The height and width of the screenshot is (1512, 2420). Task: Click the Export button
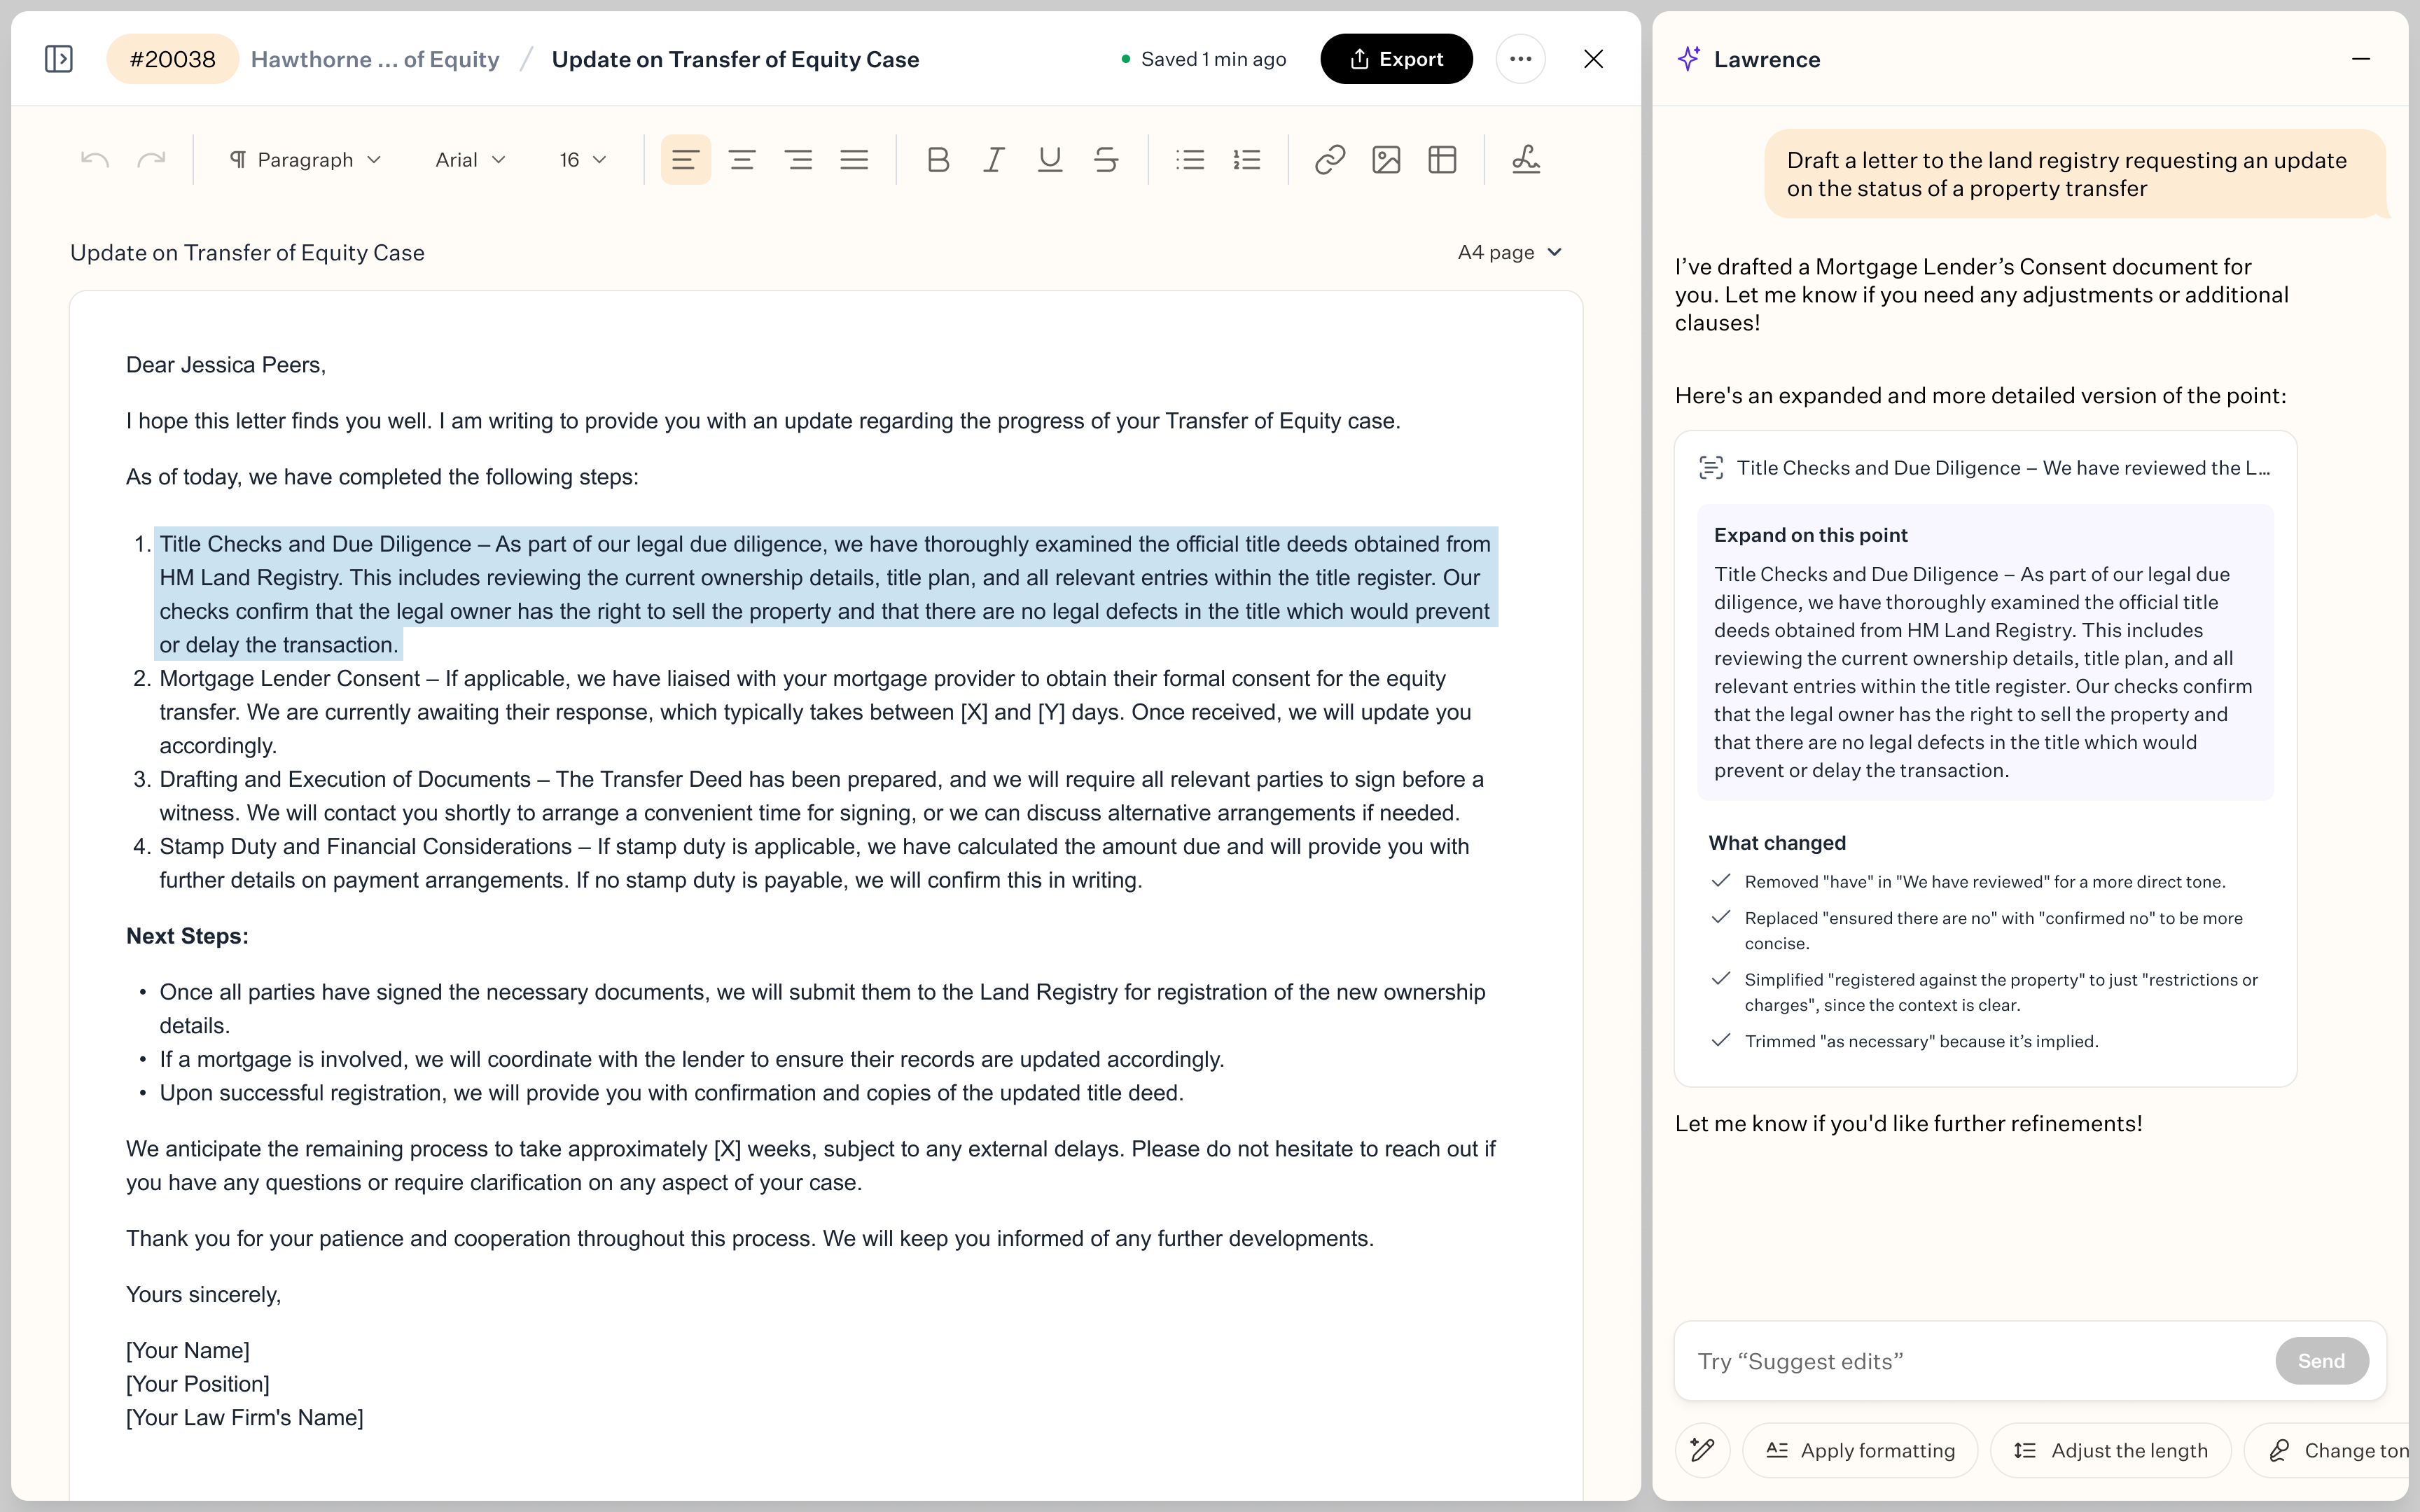point(1396,59)
